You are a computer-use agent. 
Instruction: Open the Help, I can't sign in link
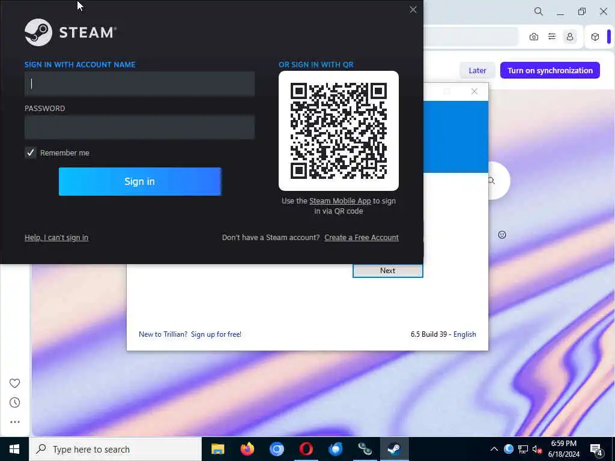tap(56, 238)
